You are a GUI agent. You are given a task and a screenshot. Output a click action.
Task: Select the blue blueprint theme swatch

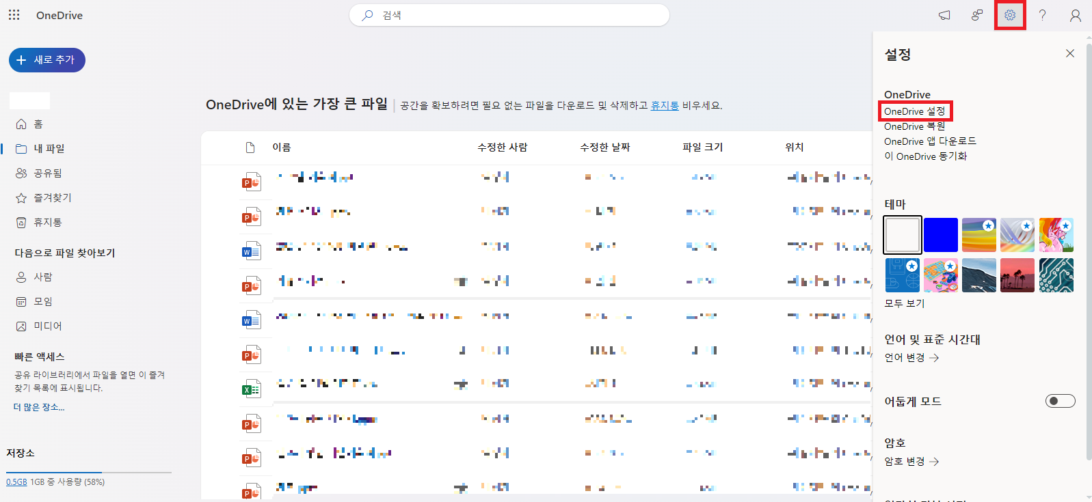[903, 275]
